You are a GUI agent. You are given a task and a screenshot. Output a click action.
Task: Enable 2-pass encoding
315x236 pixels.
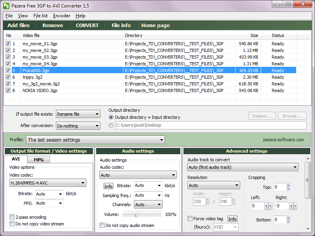[12, 217]
